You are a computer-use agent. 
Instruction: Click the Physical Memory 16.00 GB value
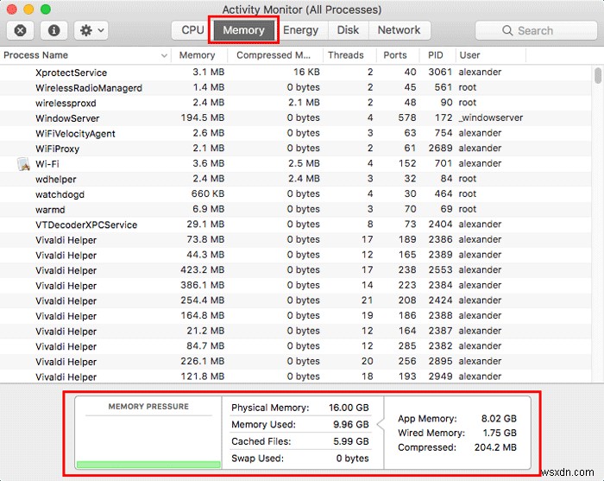click(349, 408)
